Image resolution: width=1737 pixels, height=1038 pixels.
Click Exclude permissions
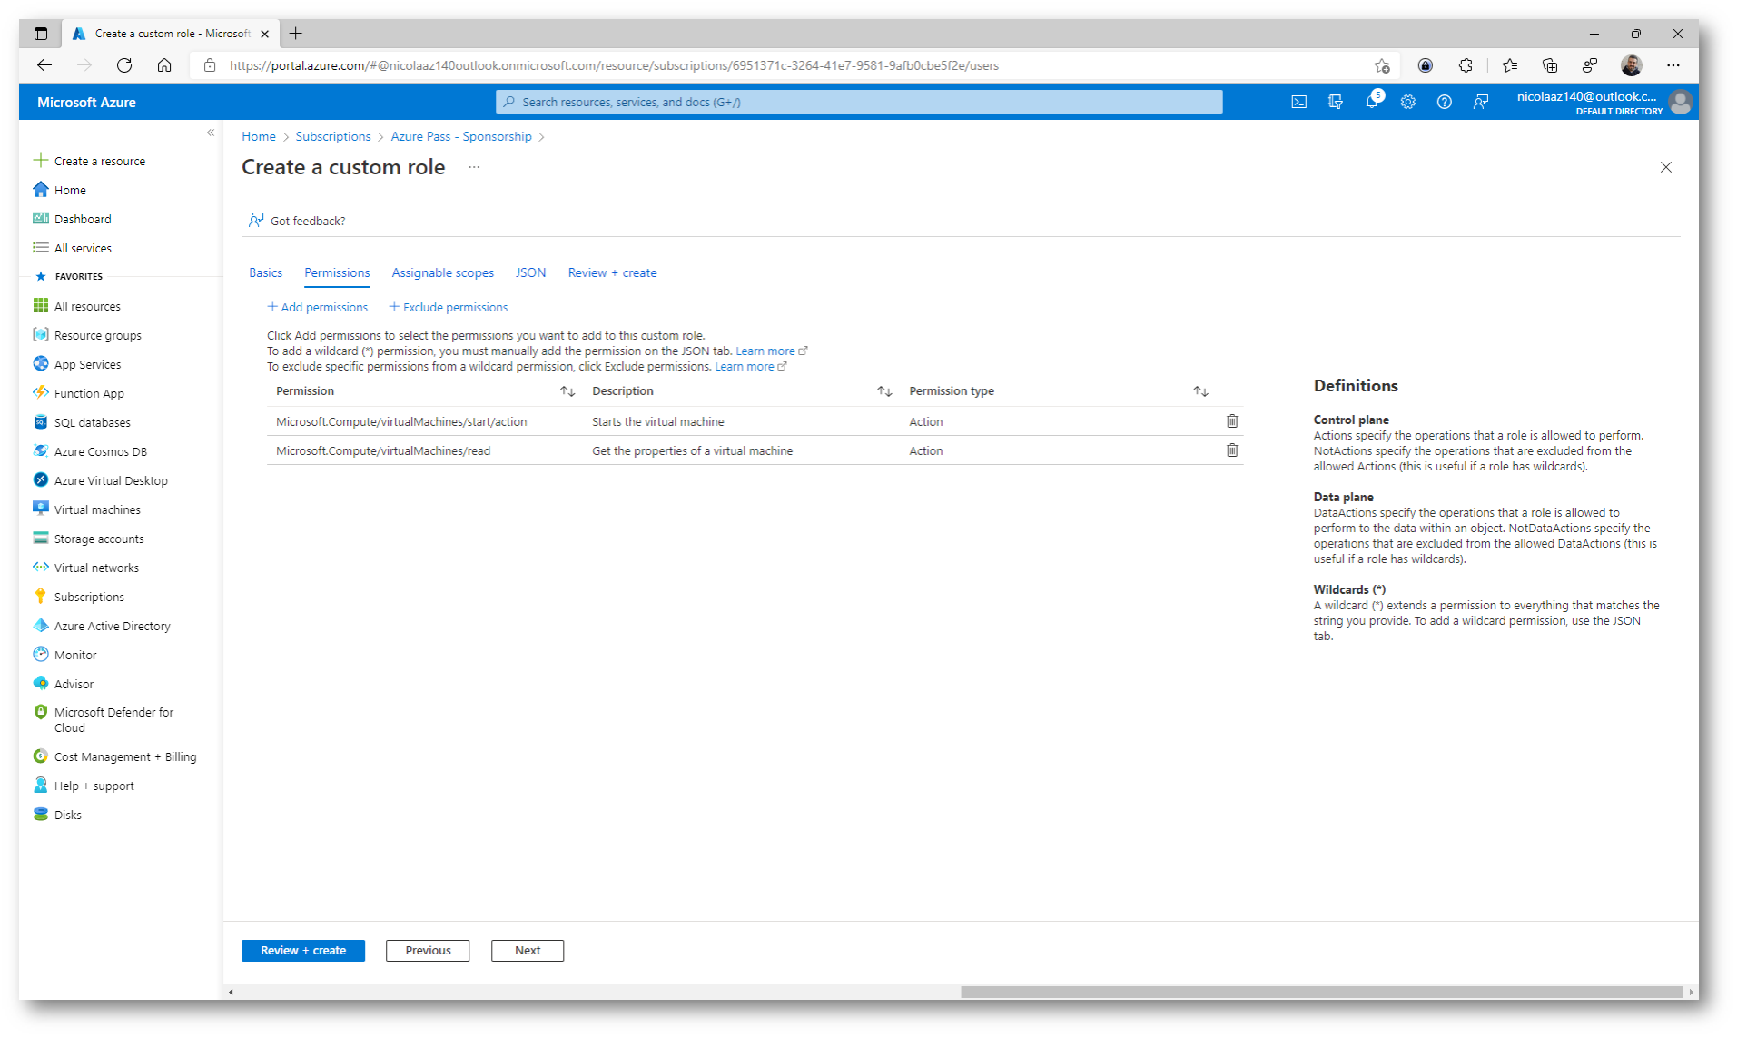click(448, 307)
